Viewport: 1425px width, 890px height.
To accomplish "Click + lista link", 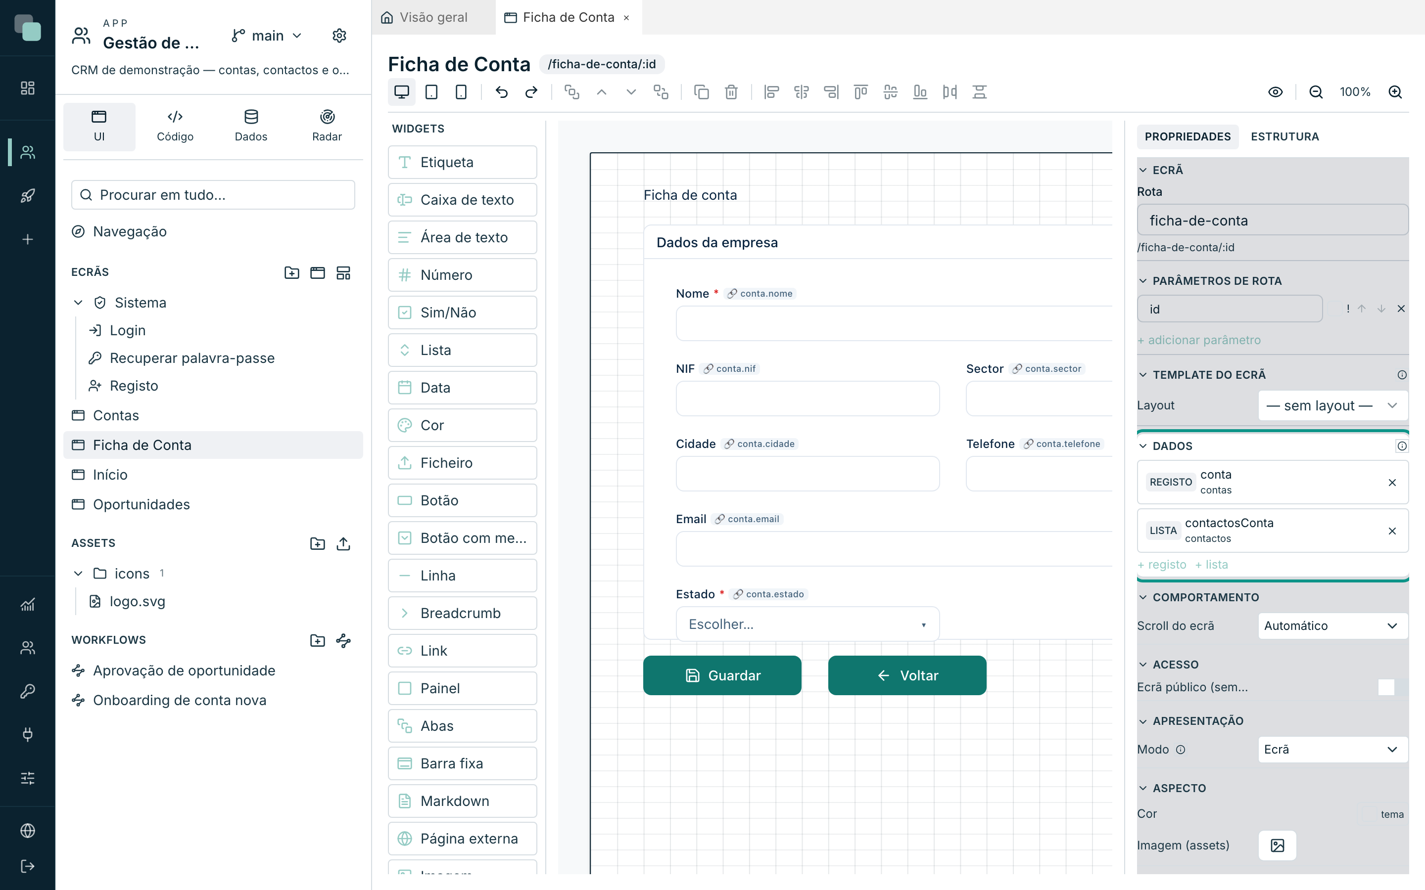I will click(1211, 565).
